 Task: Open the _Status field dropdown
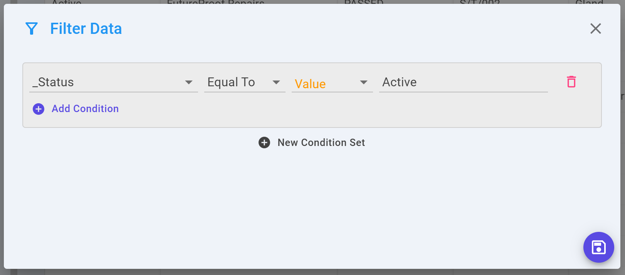click(114, 82)
